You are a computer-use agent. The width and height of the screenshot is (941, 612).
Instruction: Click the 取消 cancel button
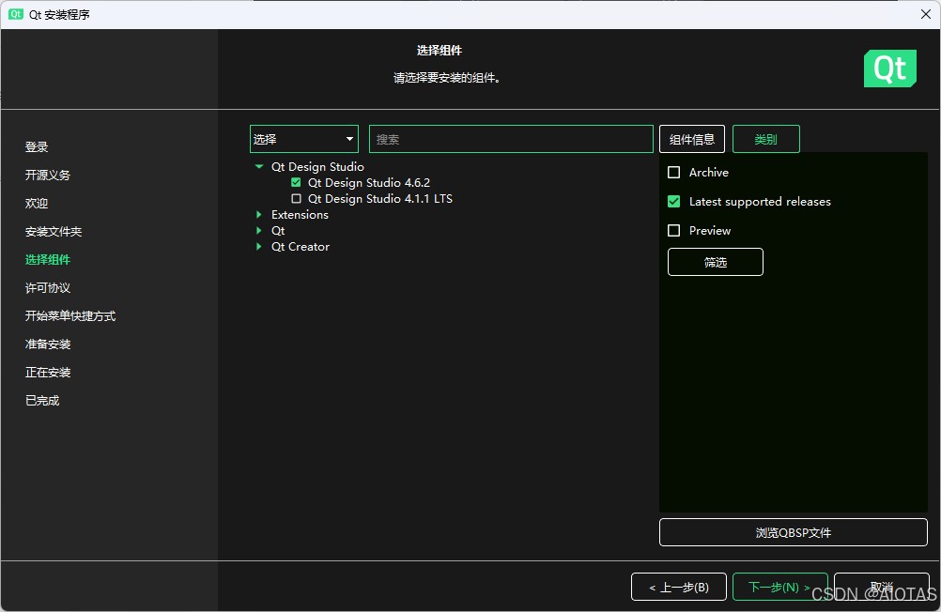click(882, 588)
